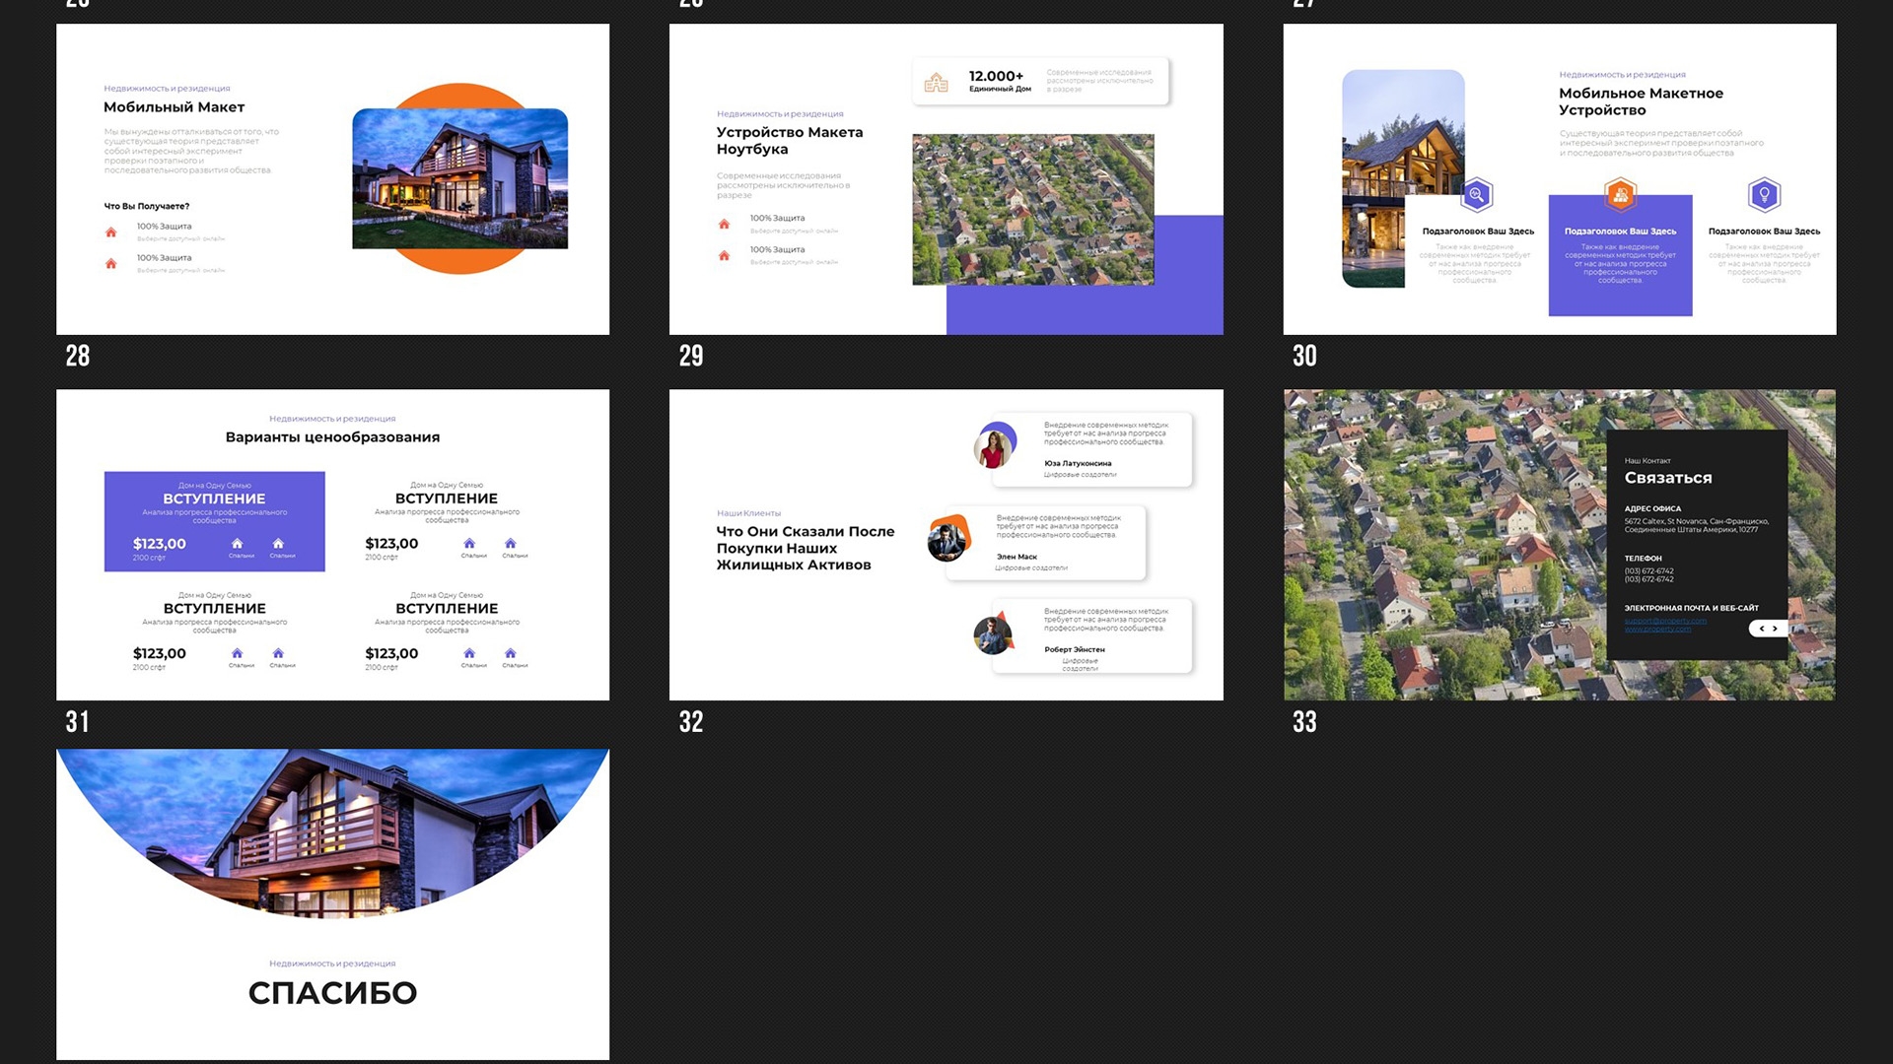Select the 'Устройство Макета Ноутбука' heading
This screenshot has width=1893, height=1064.
(x=790, y=140)
